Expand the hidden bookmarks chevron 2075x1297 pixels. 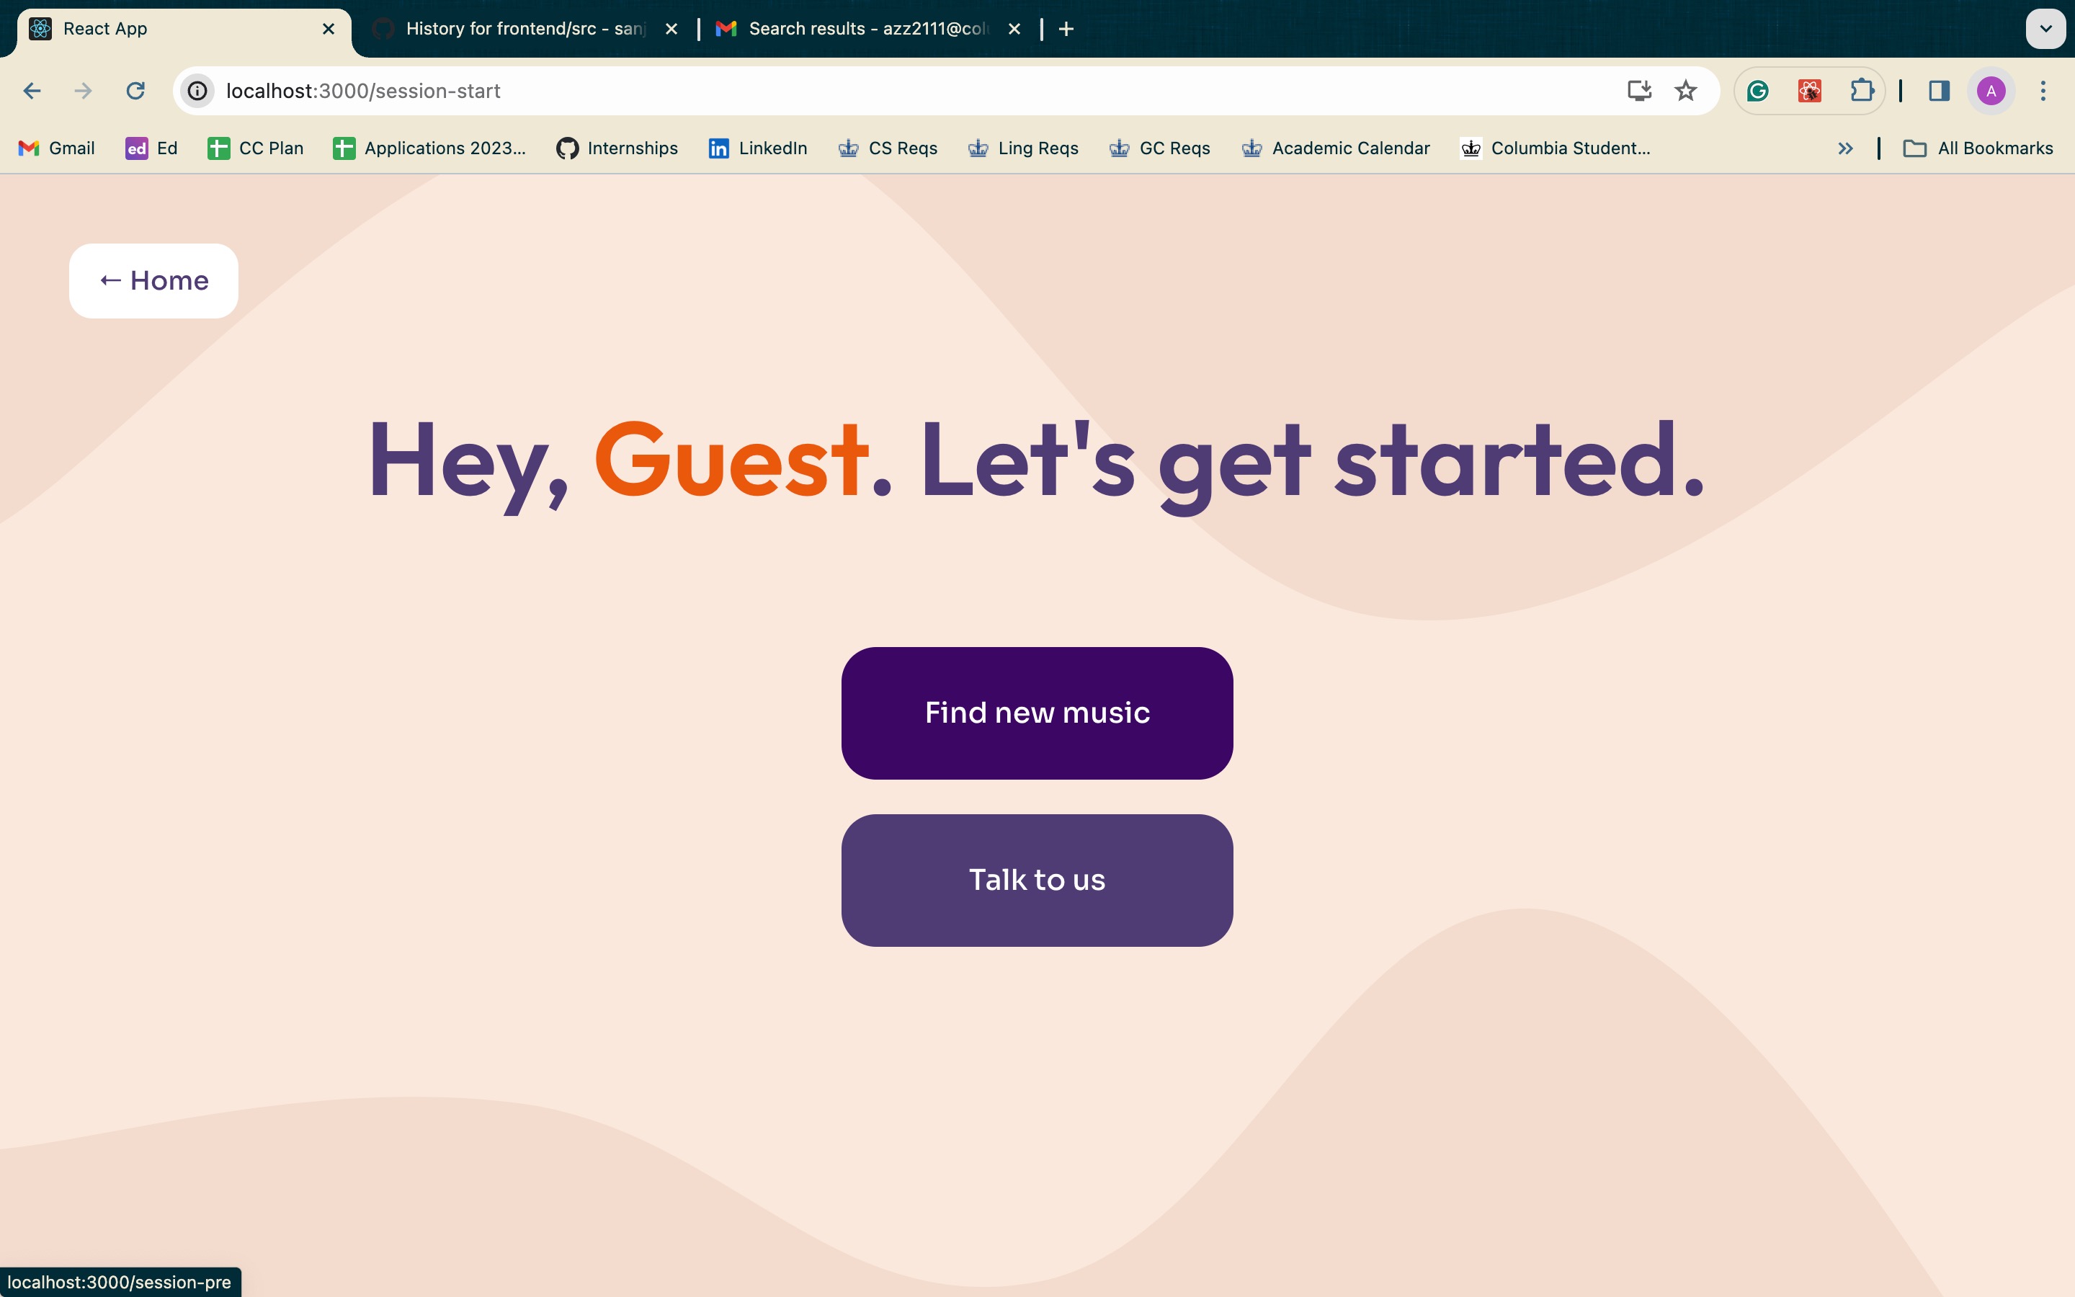coord(1845,148)
